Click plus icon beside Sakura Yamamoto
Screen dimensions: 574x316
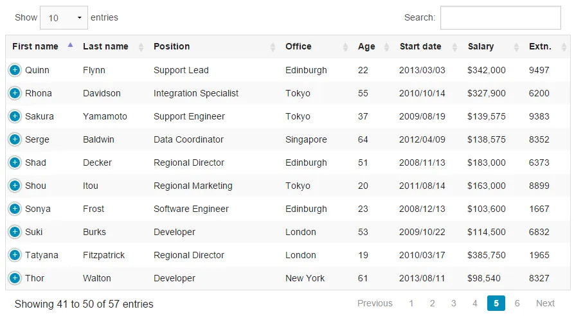click(14, 116)
